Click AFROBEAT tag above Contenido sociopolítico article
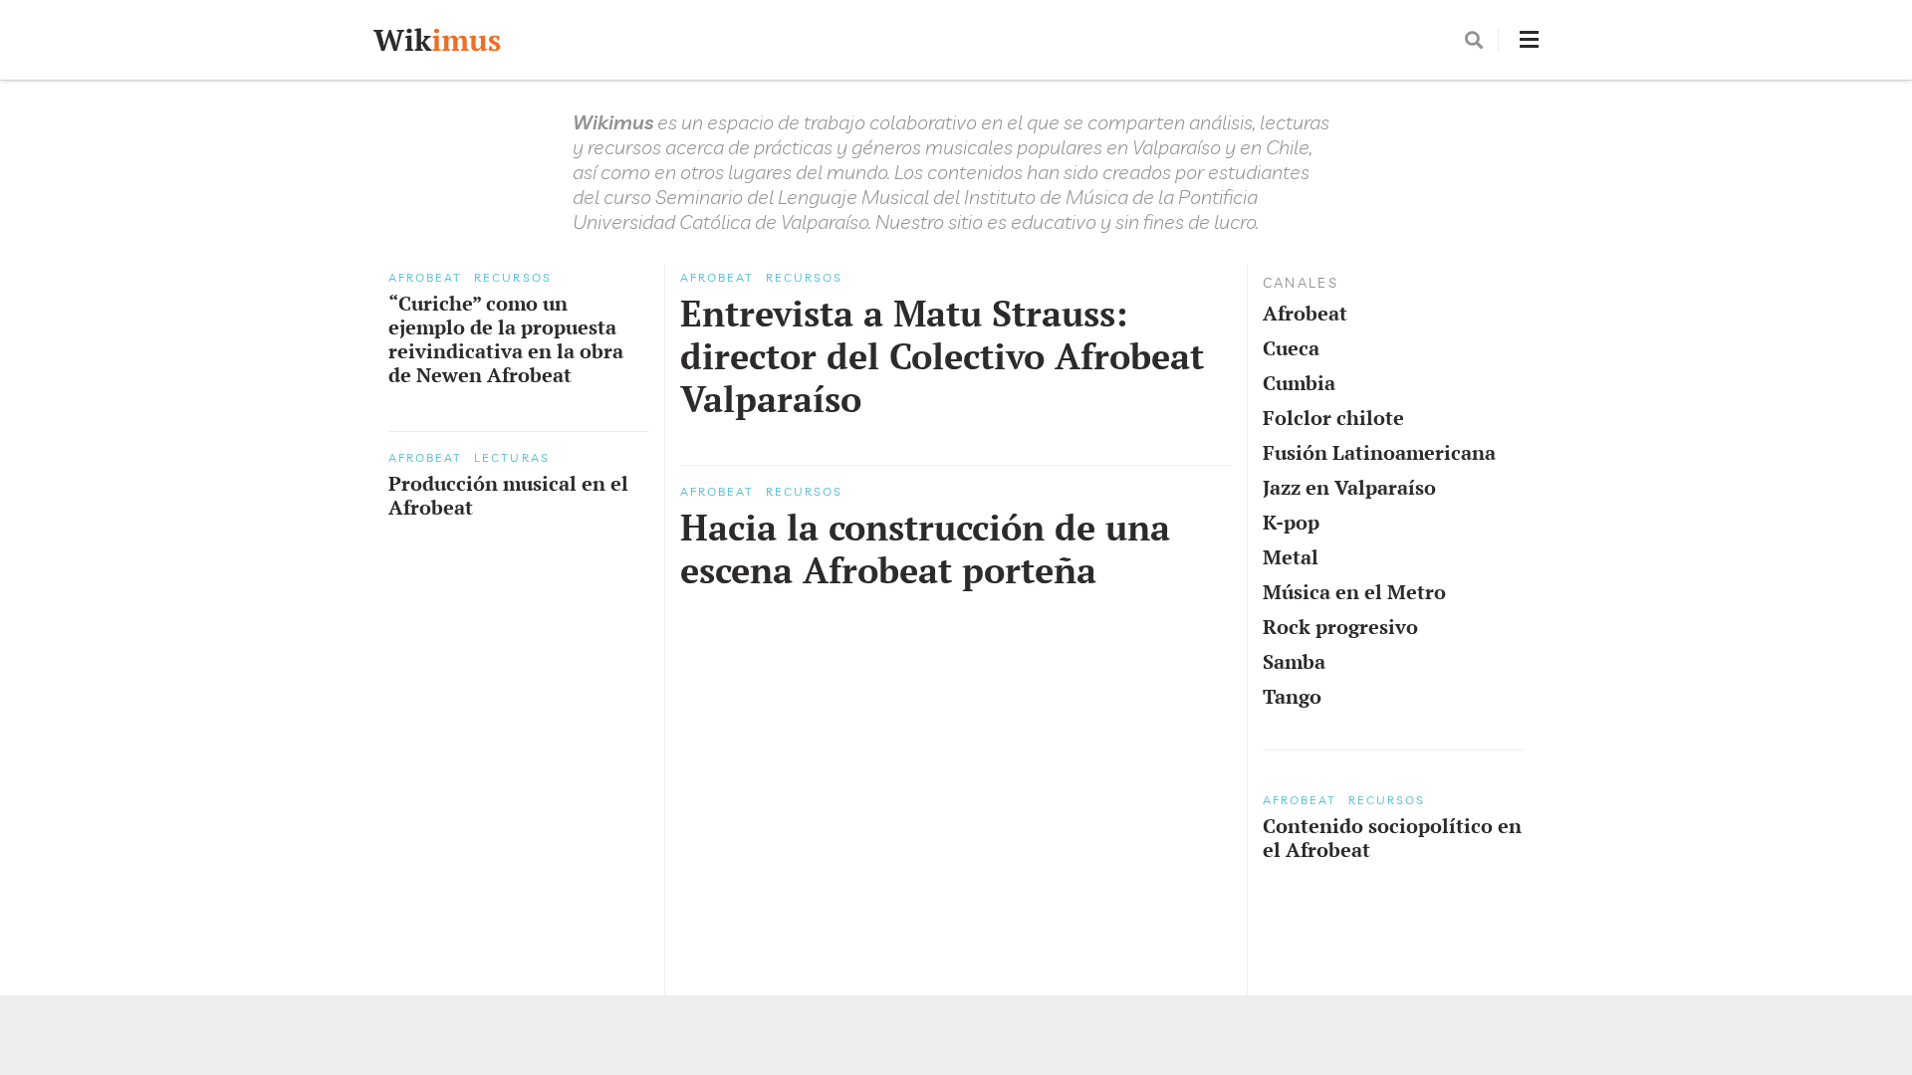This screenshot has width=1912, height=1075. click(x=1300, y=800)
